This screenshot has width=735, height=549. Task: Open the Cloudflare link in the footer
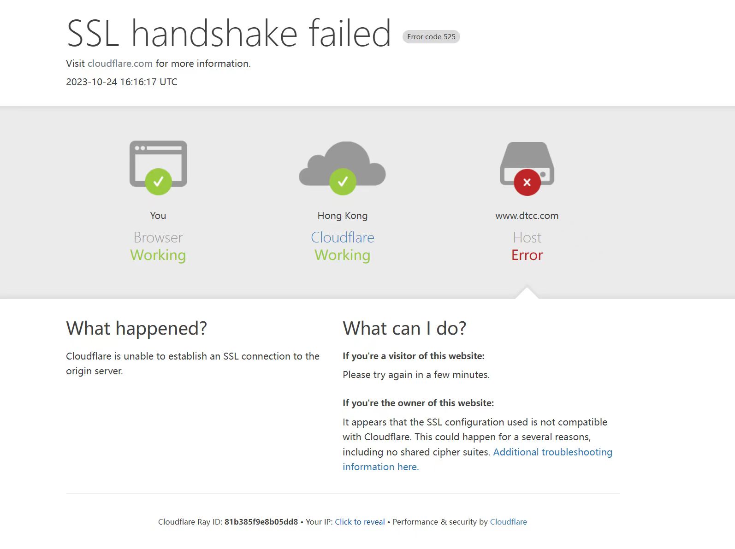click(x=508, y=522)
